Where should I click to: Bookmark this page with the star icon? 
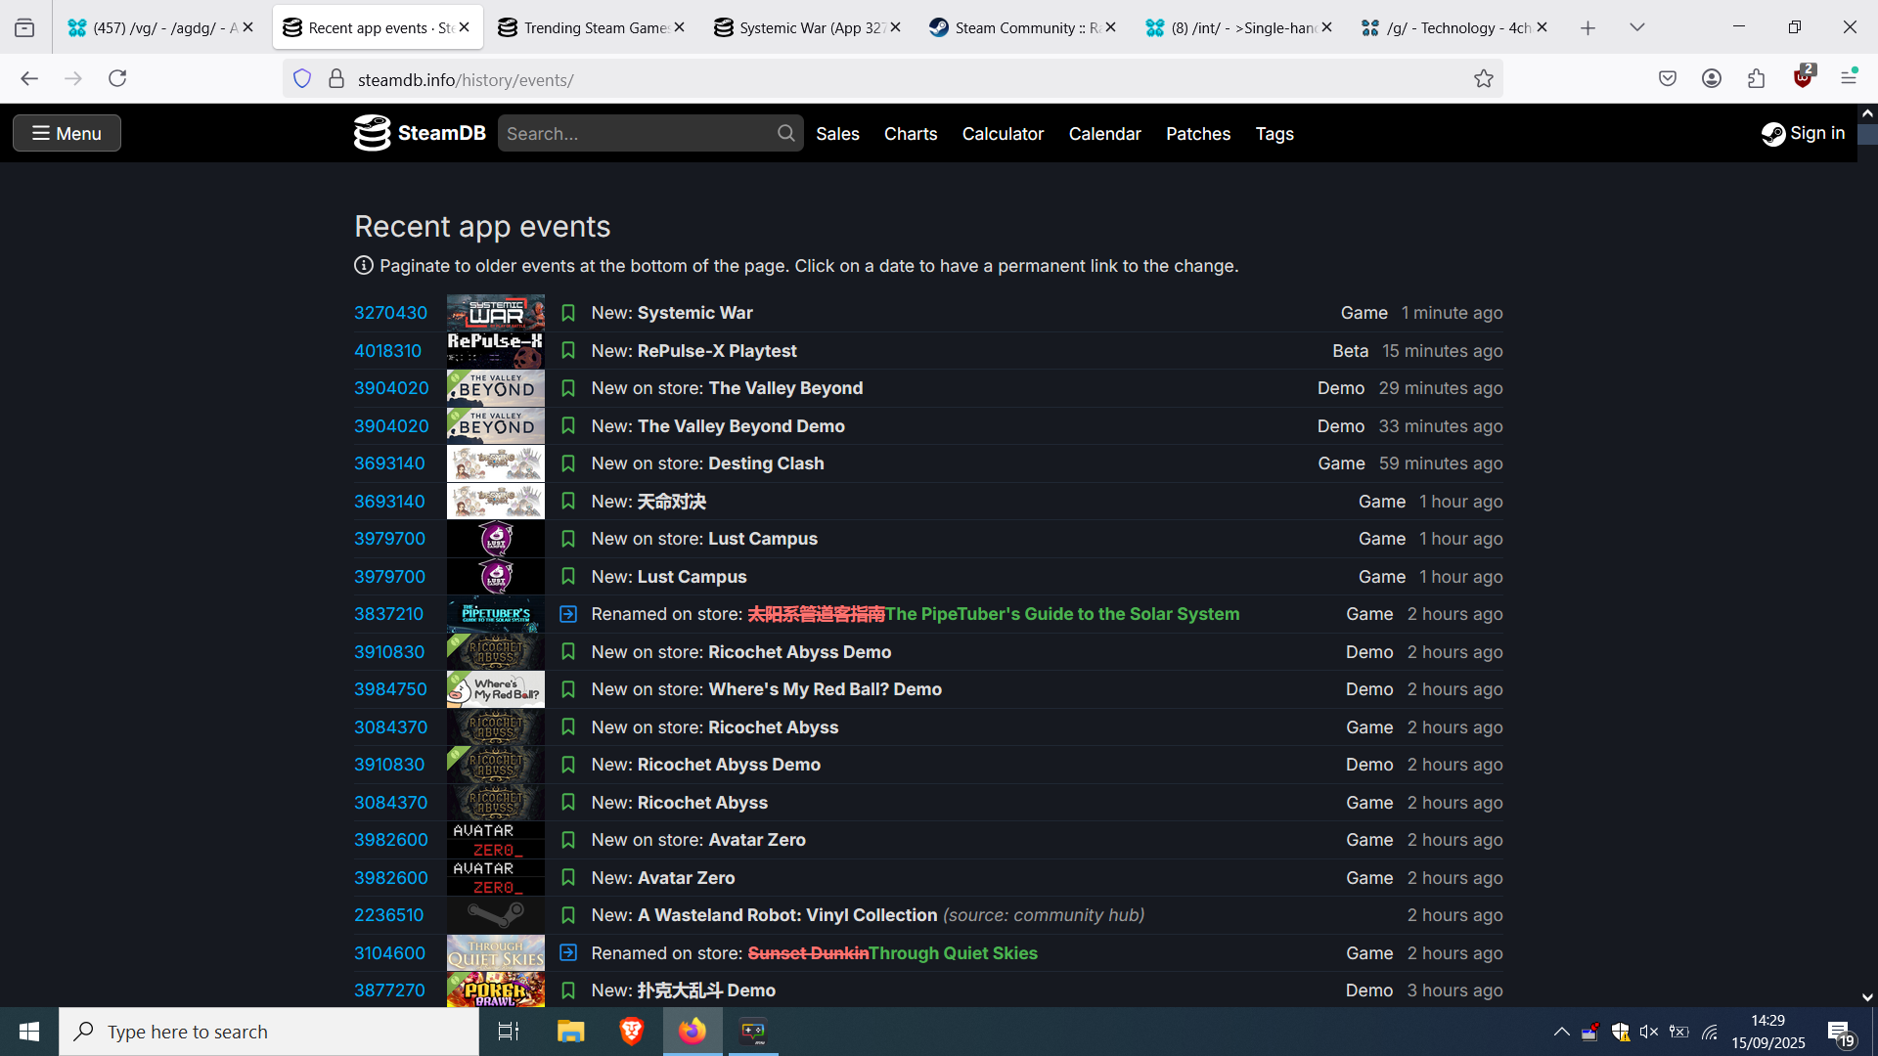pyautogui.click(x=1484, y=79)
